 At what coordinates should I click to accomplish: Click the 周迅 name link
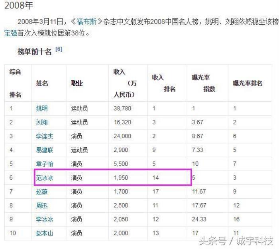pyautogui.click(x=41, y=206)
